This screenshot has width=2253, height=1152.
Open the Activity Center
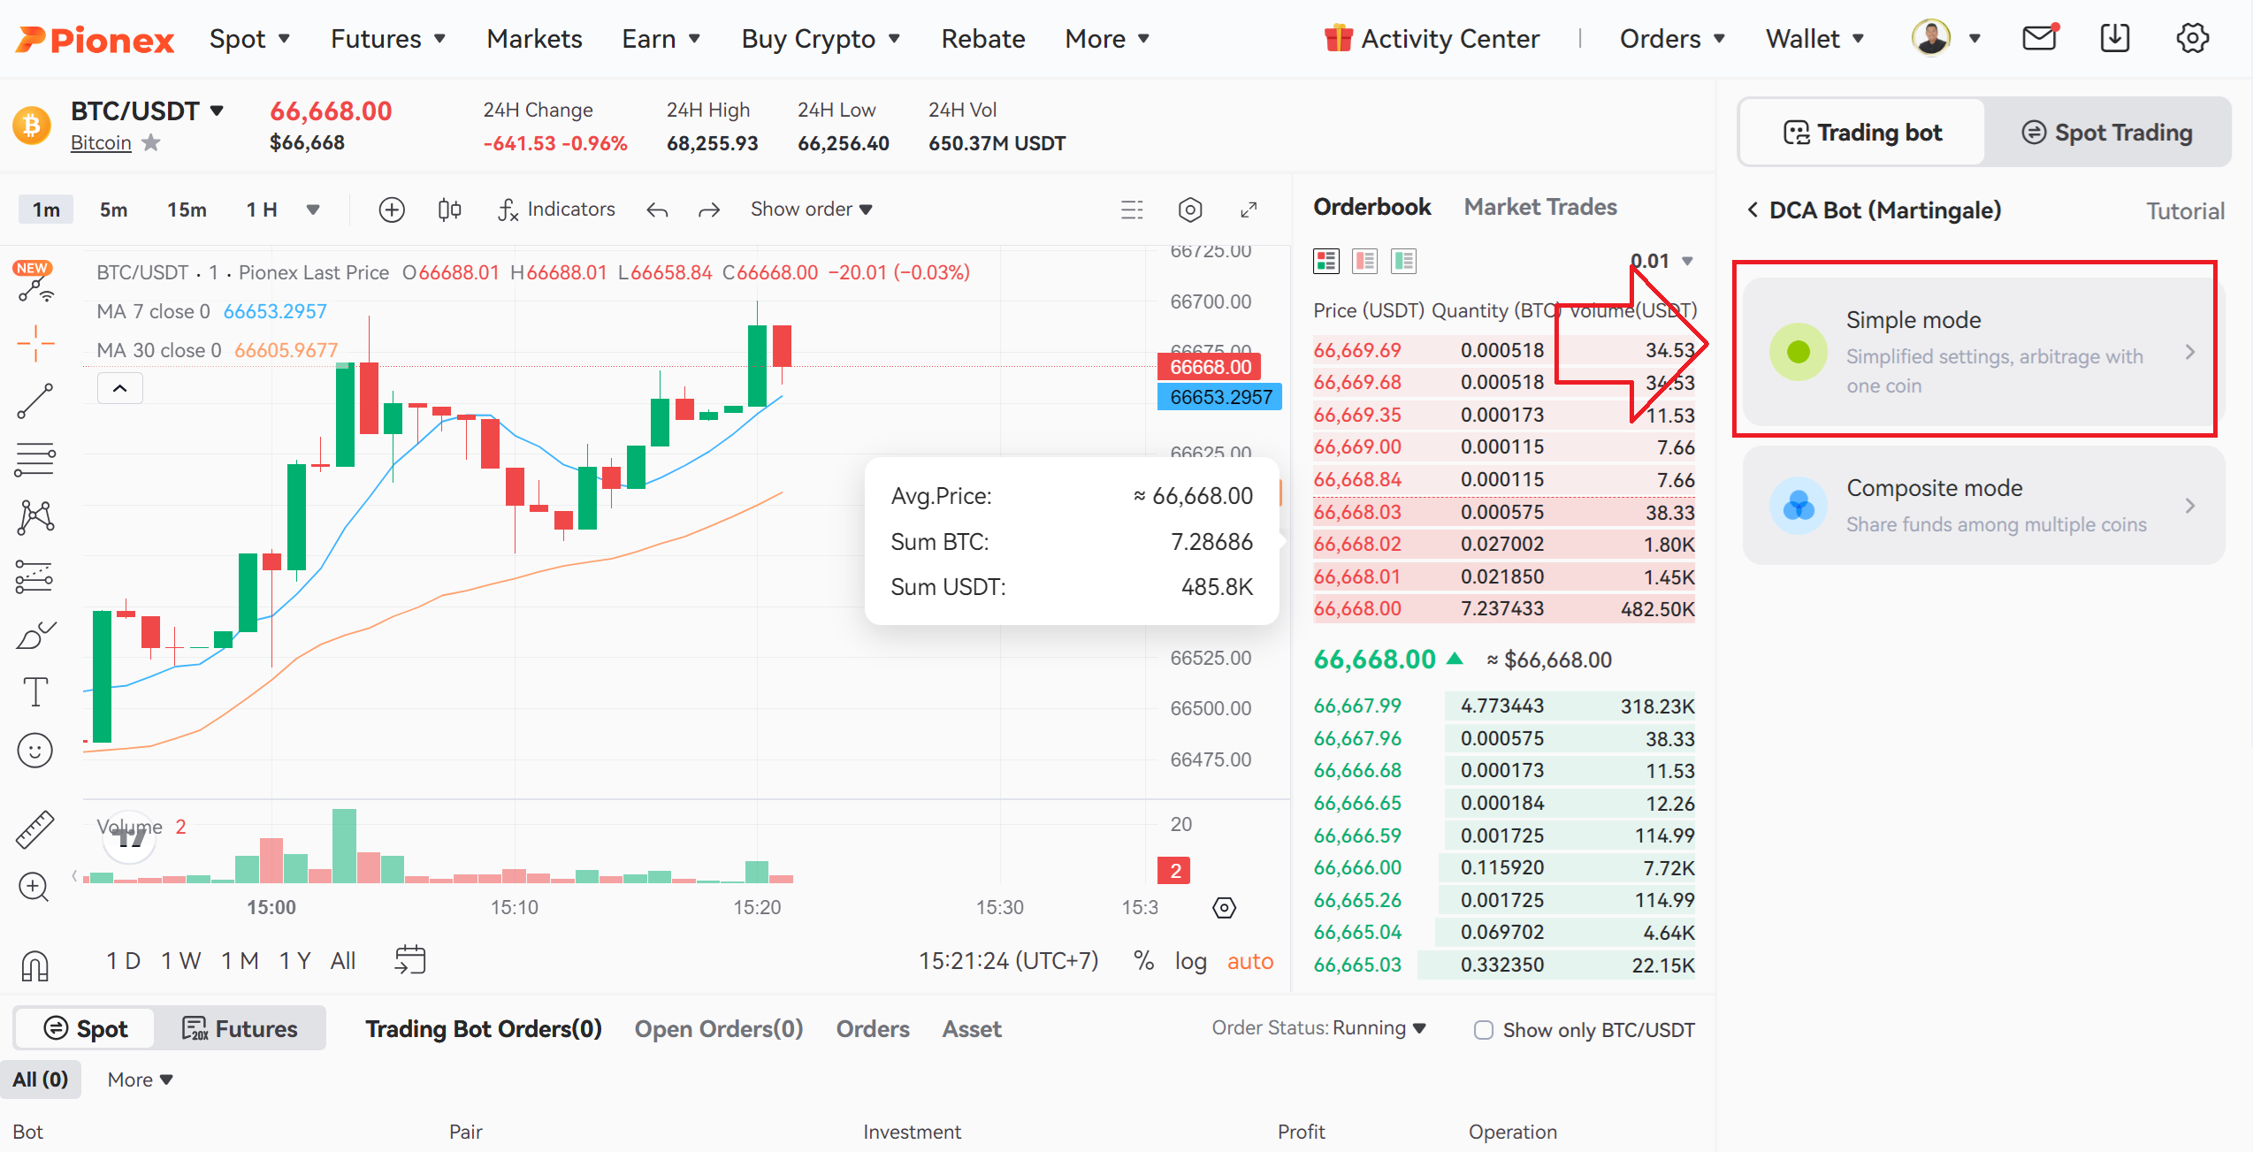pos(1432,39)
